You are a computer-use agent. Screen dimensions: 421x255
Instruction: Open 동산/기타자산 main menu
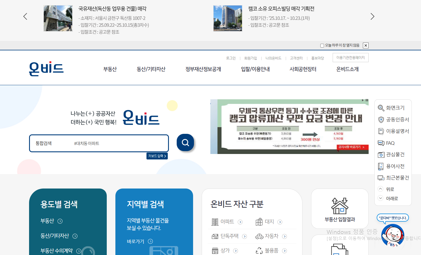click(x=151, y=69)
